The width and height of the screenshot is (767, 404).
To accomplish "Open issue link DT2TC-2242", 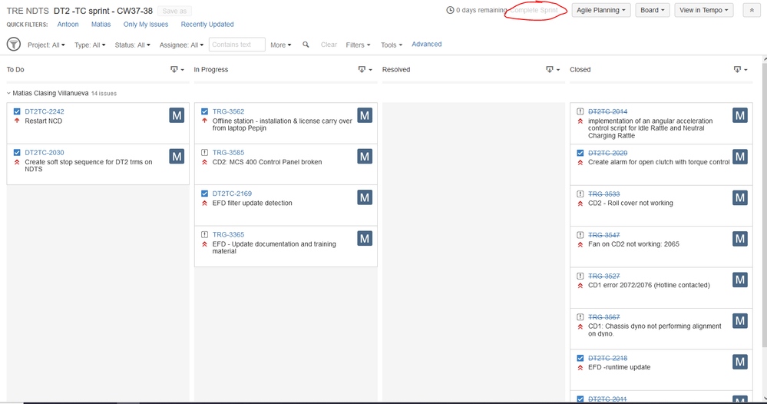I will 45,111.
